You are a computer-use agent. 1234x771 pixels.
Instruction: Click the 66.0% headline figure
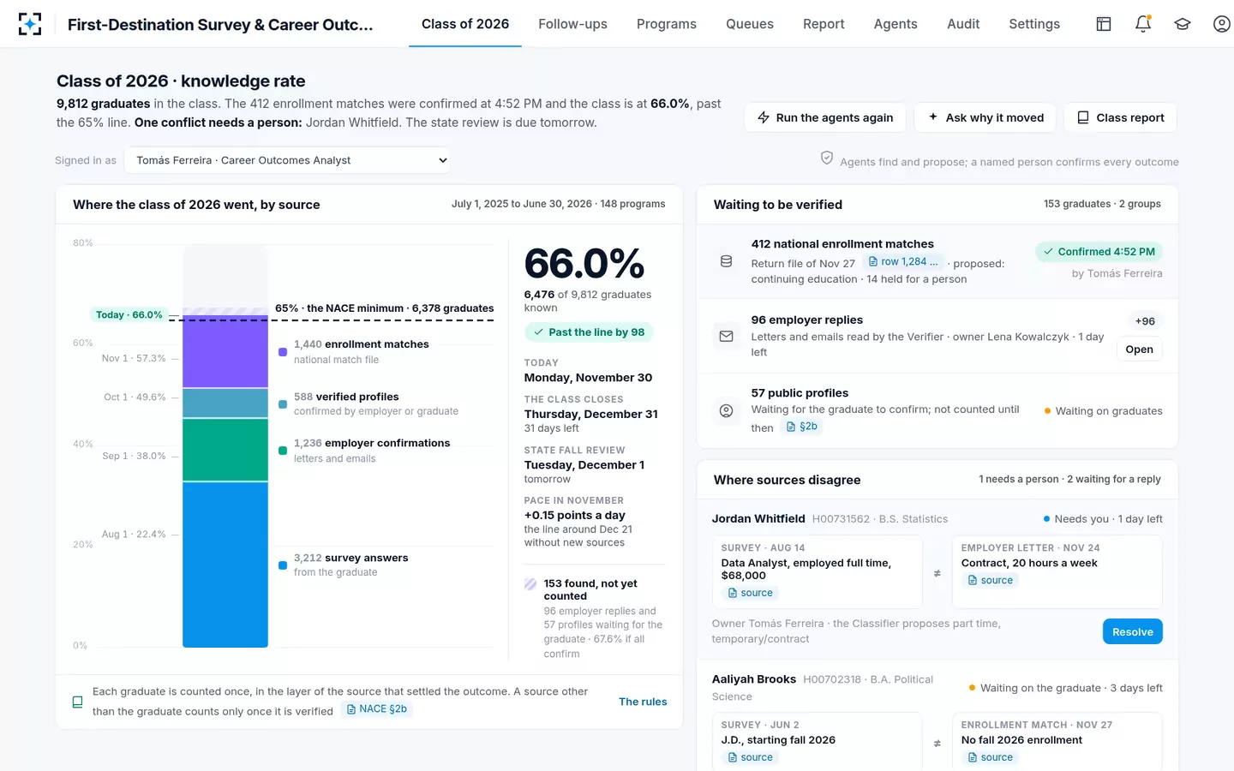584,263
